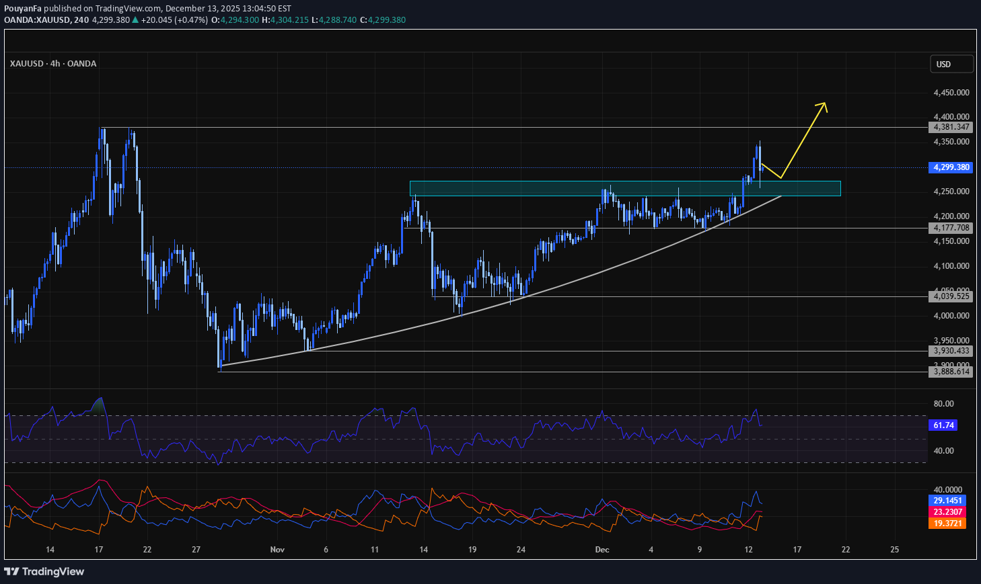
Task: Click the 3,888.614 lowest level label
Action: (951, 372)
